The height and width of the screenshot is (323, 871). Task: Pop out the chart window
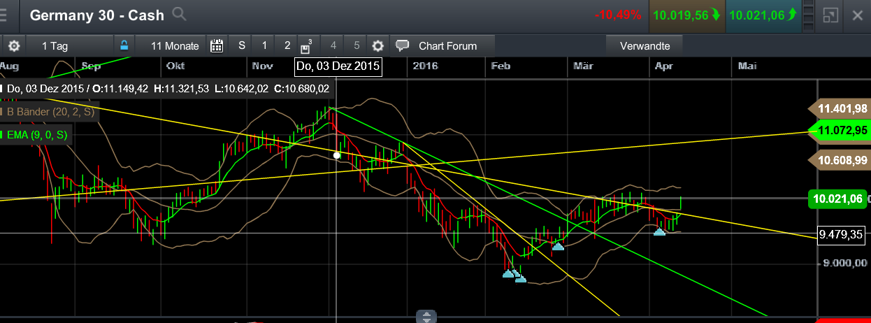pyautogui.click(x=830, y=15)
